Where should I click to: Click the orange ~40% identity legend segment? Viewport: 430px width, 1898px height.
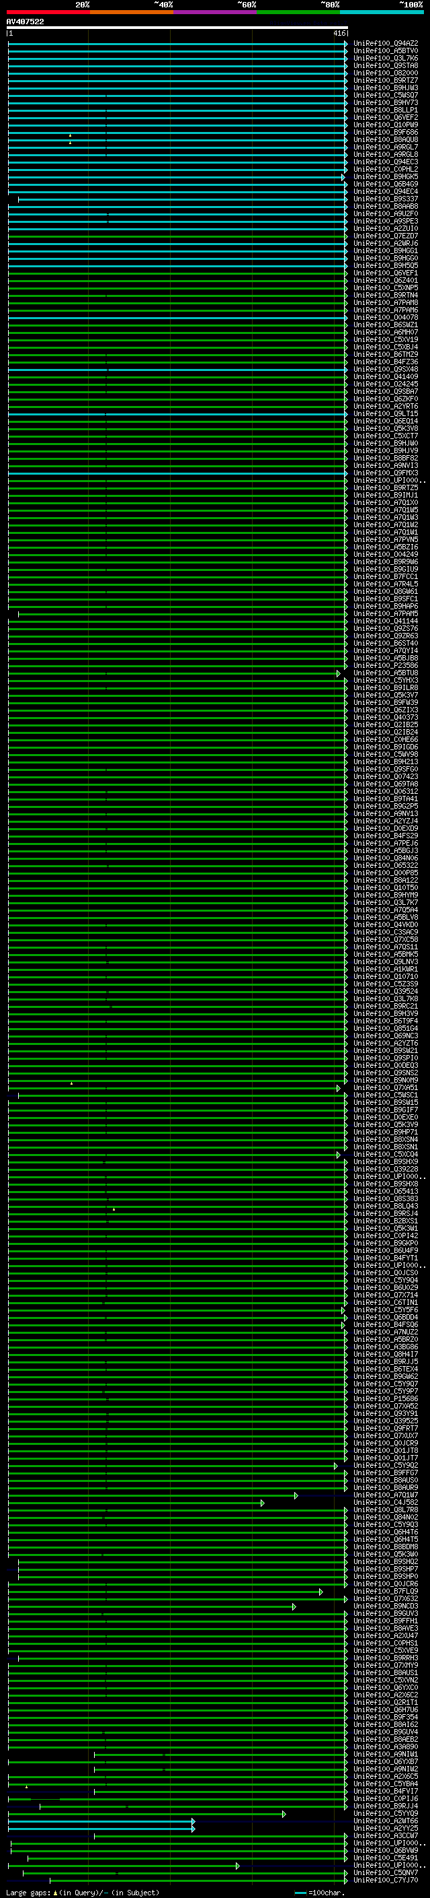point(132,12)
